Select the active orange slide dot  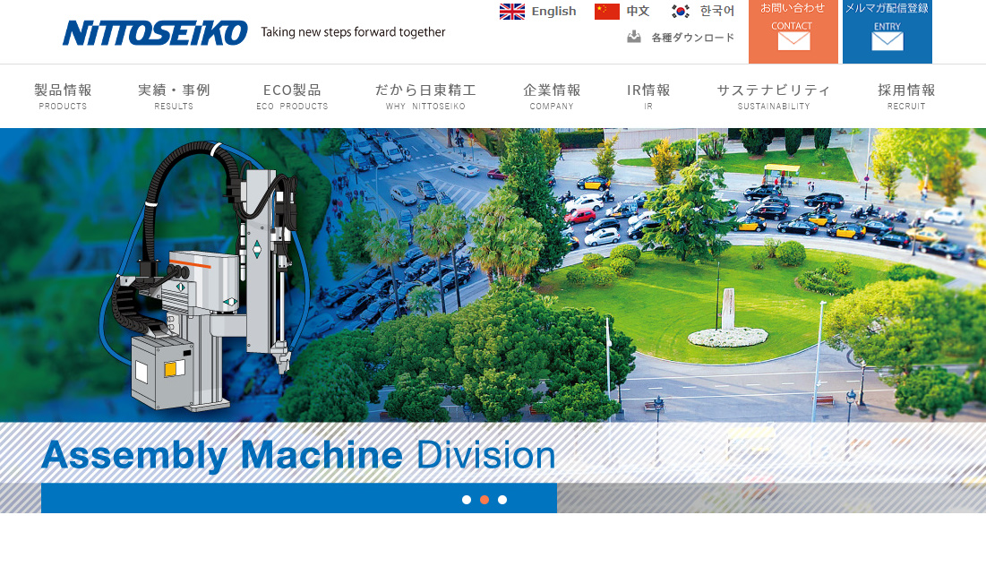[484, 500]
